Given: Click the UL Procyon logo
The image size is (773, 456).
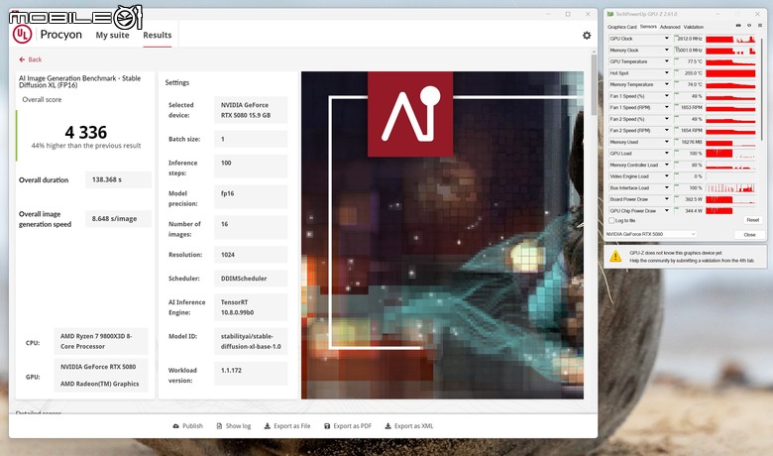Looking at the screenshot, I should [x=22, y=34].
